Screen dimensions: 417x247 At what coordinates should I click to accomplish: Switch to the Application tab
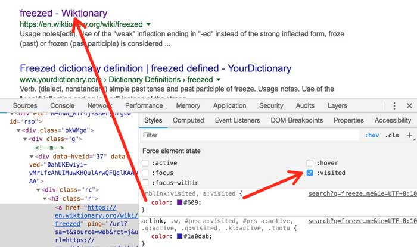[230, 105]
